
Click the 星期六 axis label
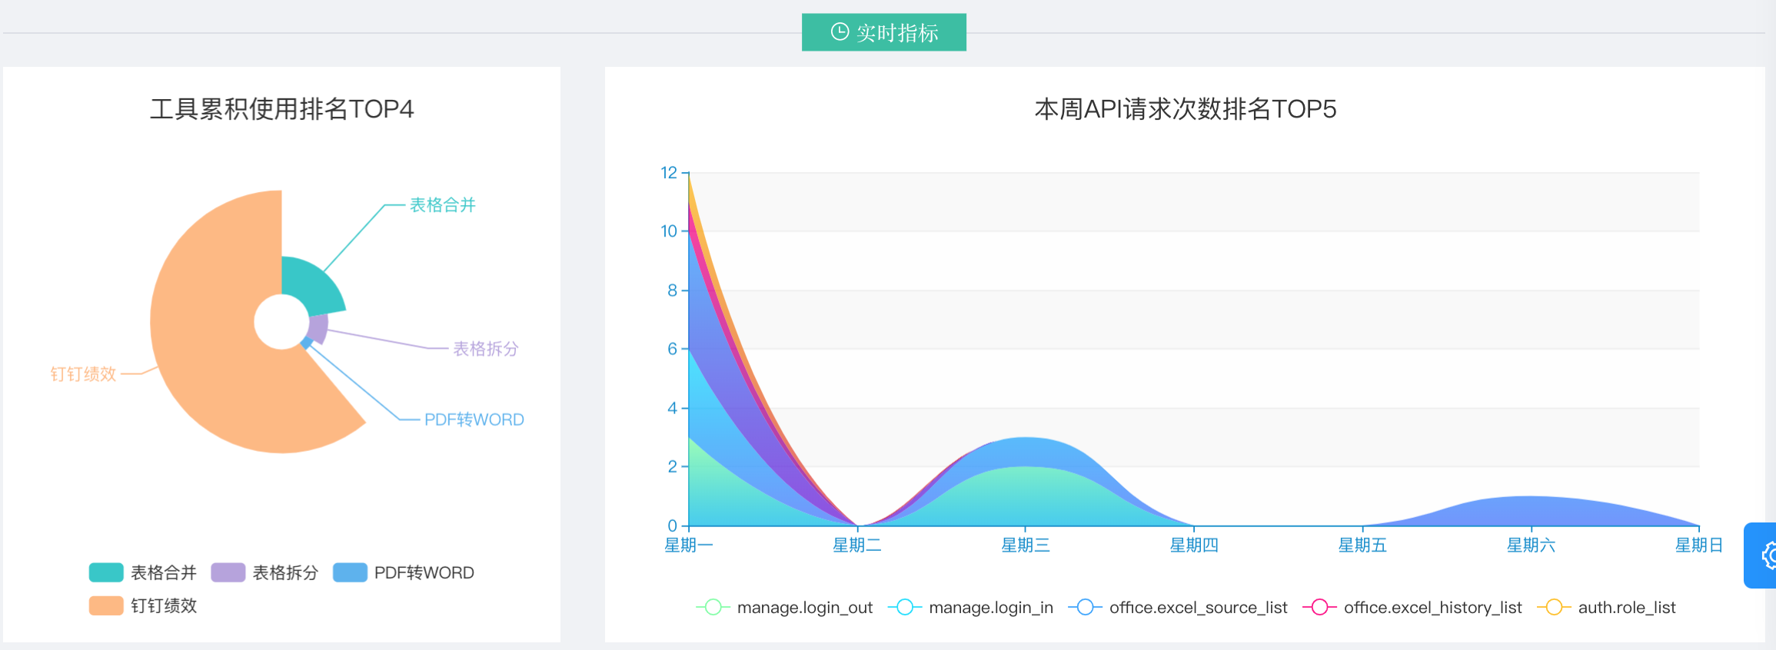coord(1531,546)
